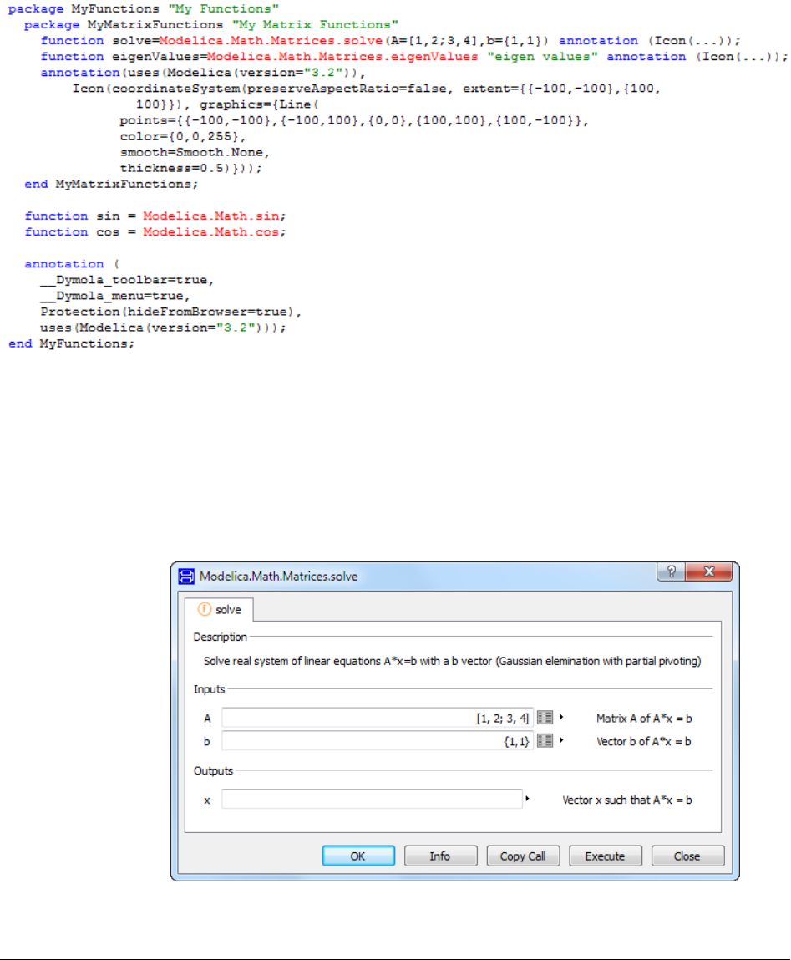Viewport: 791px width, 960px height.
Task: Expand the arrow menu next to input b
Action: click(x=561, y=740)
